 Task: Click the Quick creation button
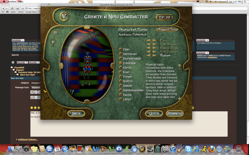click(154, 113)
